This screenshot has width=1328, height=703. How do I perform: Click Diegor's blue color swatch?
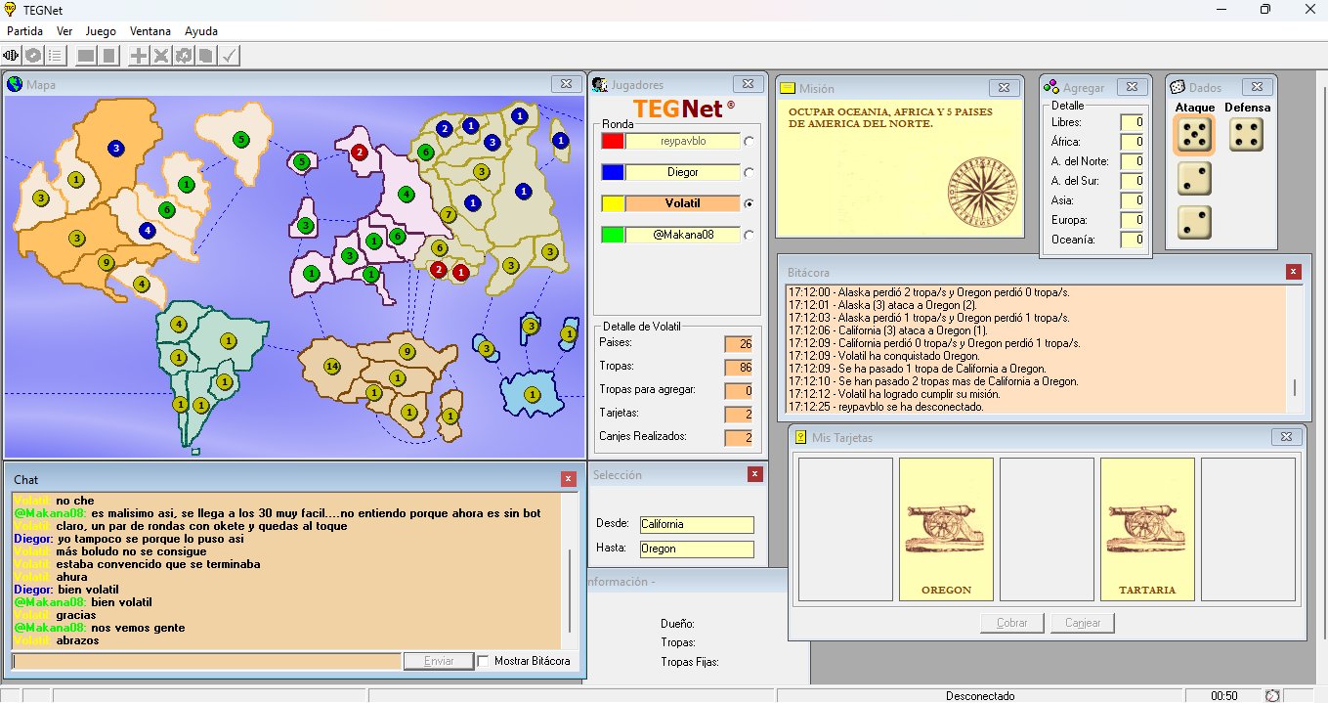coord(613,172)
